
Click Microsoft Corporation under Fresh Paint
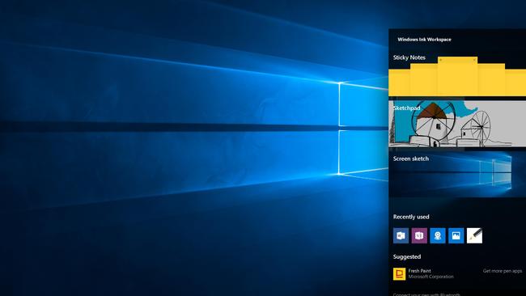431,277
